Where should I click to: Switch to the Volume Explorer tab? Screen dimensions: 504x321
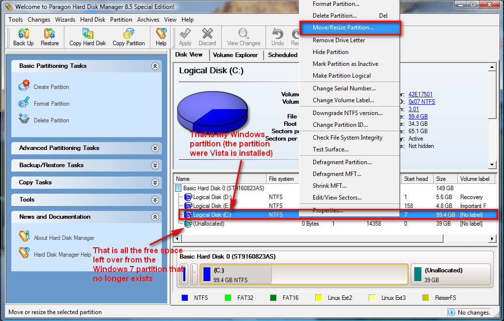pyautogui.click(x=236, y=55)
